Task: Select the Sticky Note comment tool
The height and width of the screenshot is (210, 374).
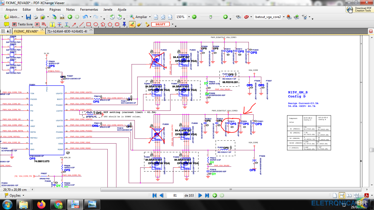Action: pyautogui.click(x=7, y=24)
